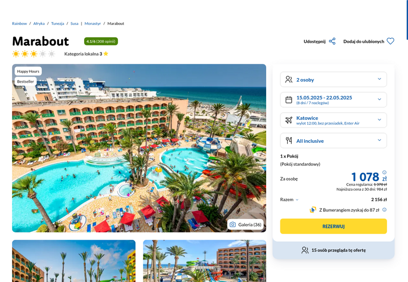Click the fork and knife meal icon

(289, 140)
